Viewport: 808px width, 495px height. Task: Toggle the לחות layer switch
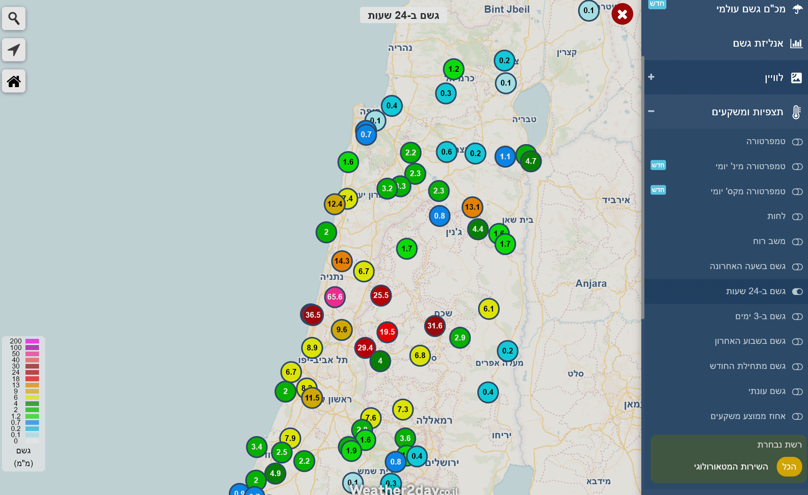[x=797, y=217]
